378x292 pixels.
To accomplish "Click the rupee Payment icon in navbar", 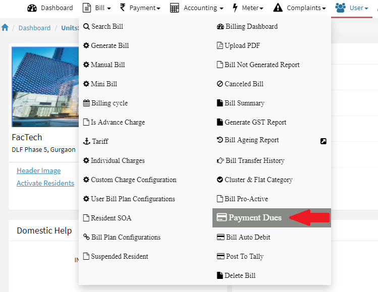I will coord(123,8).
